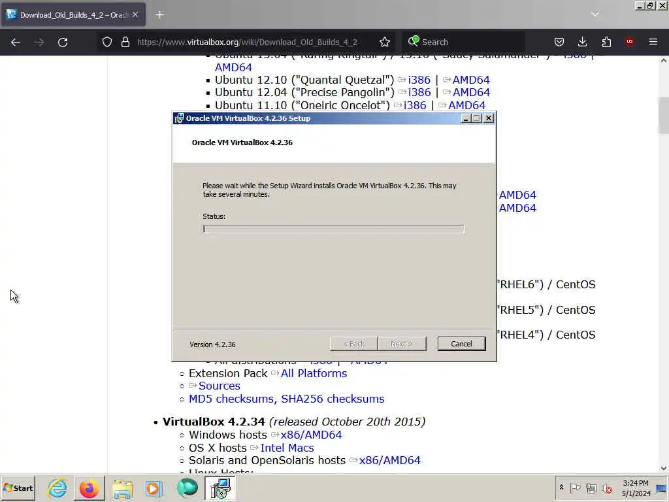Open i386 link for Ubuntu 12.04
Image resolution: width=669 pixels, height=502 pixels.
pyautogui.click(x=419, y=92)
